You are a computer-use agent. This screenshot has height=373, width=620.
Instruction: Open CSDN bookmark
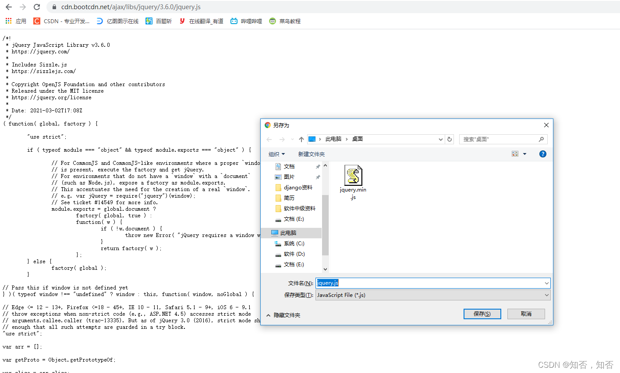[61, 21]
